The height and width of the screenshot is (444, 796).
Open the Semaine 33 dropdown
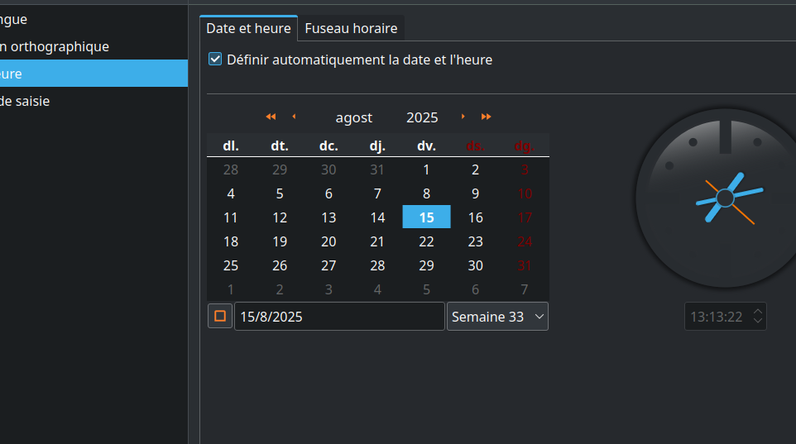click(497, 317)
